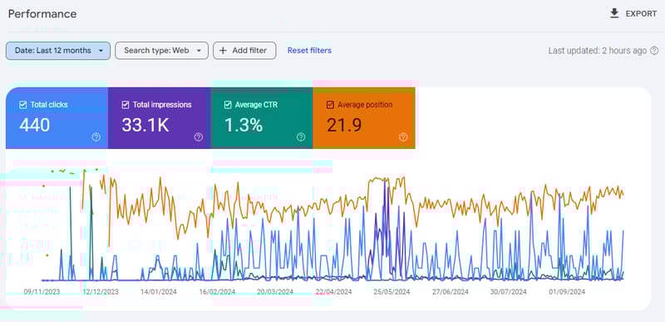Click the 14/01/2024 axis date label
665x322 pixels.
point(159,292)
